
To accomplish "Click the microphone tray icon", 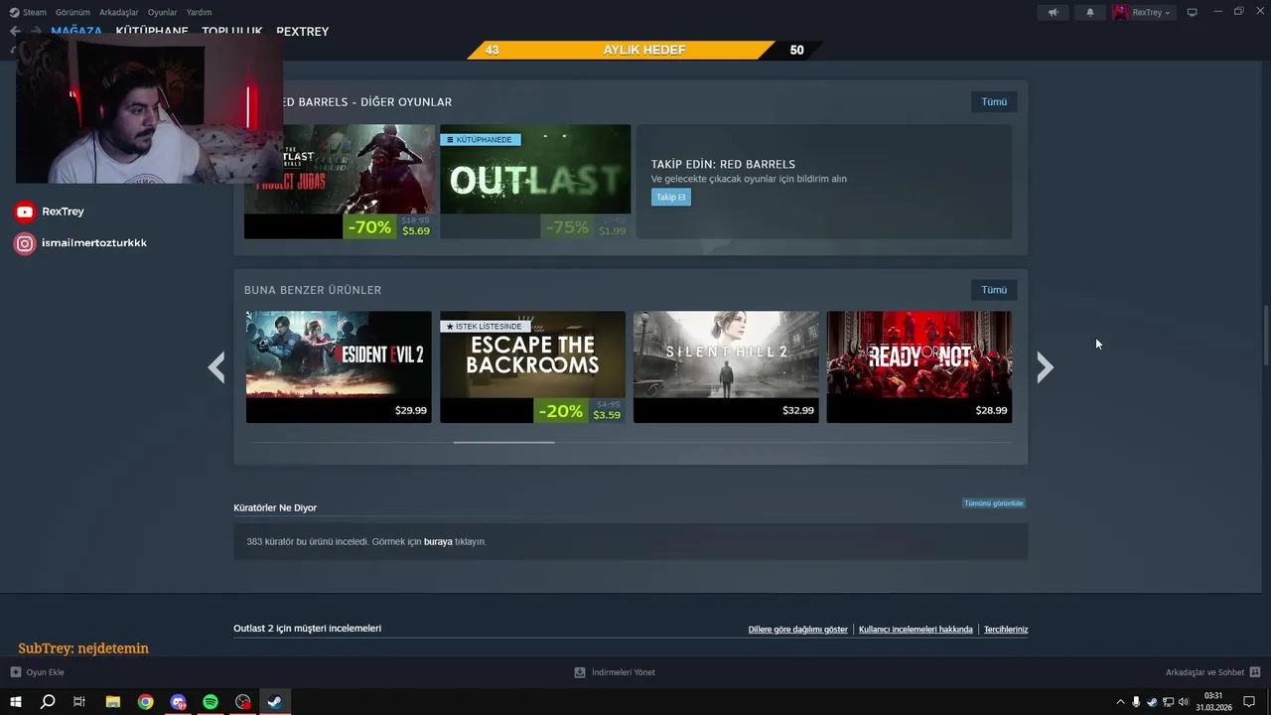I will 1136,702.
